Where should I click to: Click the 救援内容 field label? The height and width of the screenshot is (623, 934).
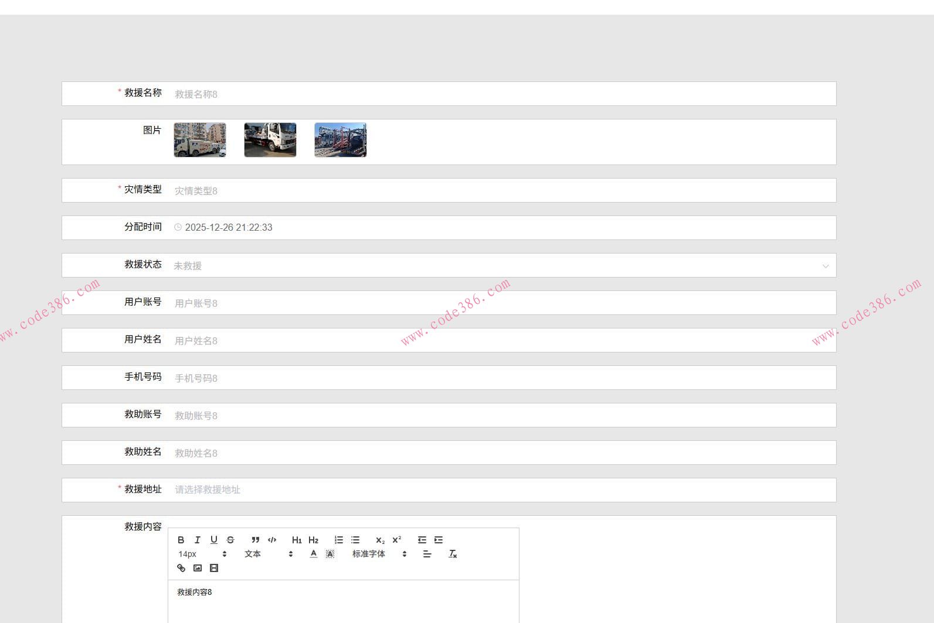[143, 526]
